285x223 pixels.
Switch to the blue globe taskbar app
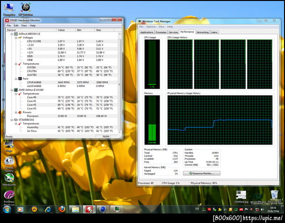pyautogui.click(x=103, y=210)
